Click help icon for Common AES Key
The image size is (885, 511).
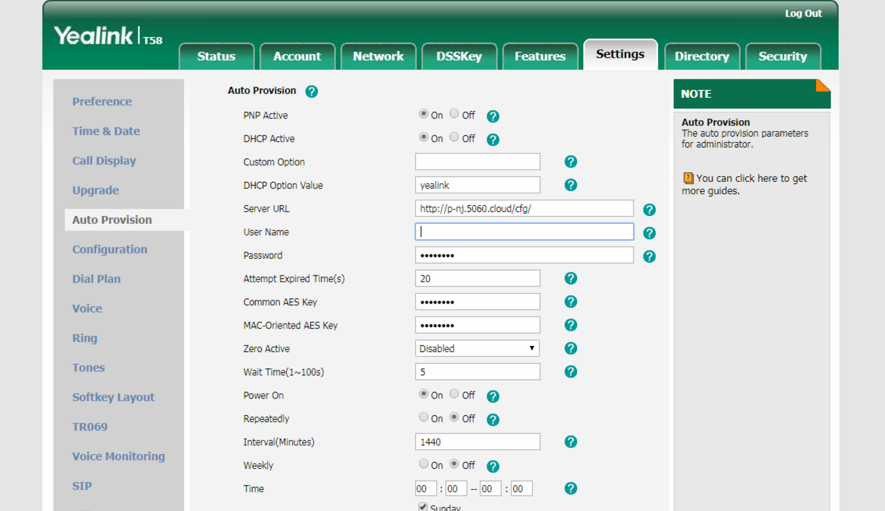tap(571, 302)
